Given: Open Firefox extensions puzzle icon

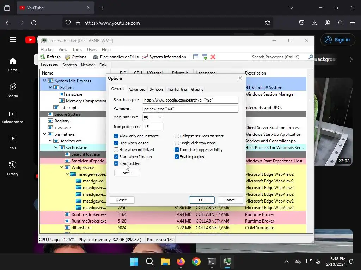Looking at the screenshot, I should click(340, 22).
